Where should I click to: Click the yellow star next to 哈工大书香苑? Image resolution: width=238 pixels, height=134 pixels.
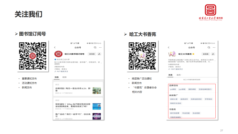coord(193,54)
